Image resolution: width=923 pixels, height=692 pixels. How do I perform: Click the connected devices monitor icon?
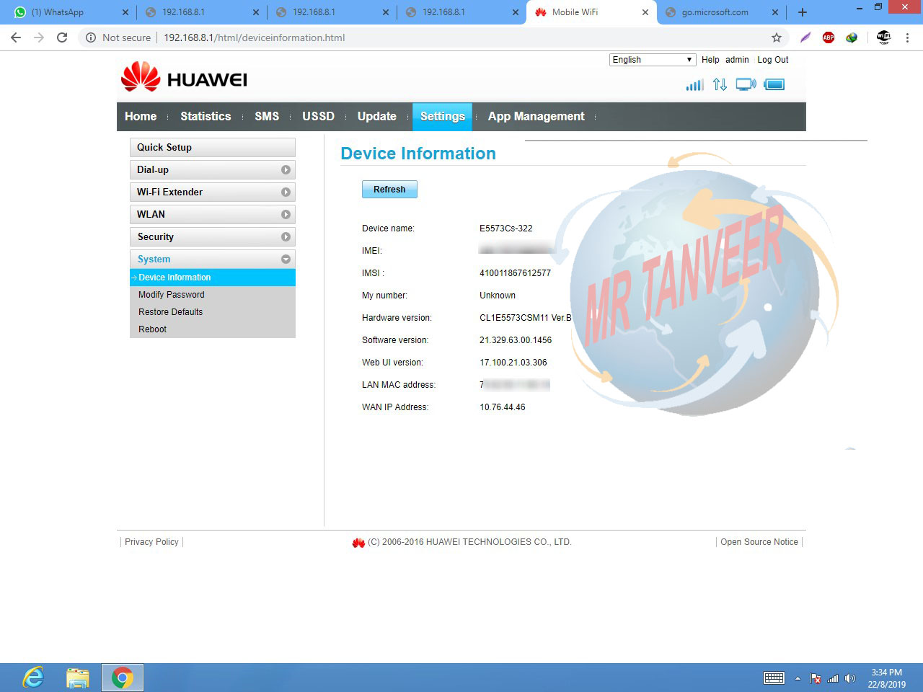(746, 84)
